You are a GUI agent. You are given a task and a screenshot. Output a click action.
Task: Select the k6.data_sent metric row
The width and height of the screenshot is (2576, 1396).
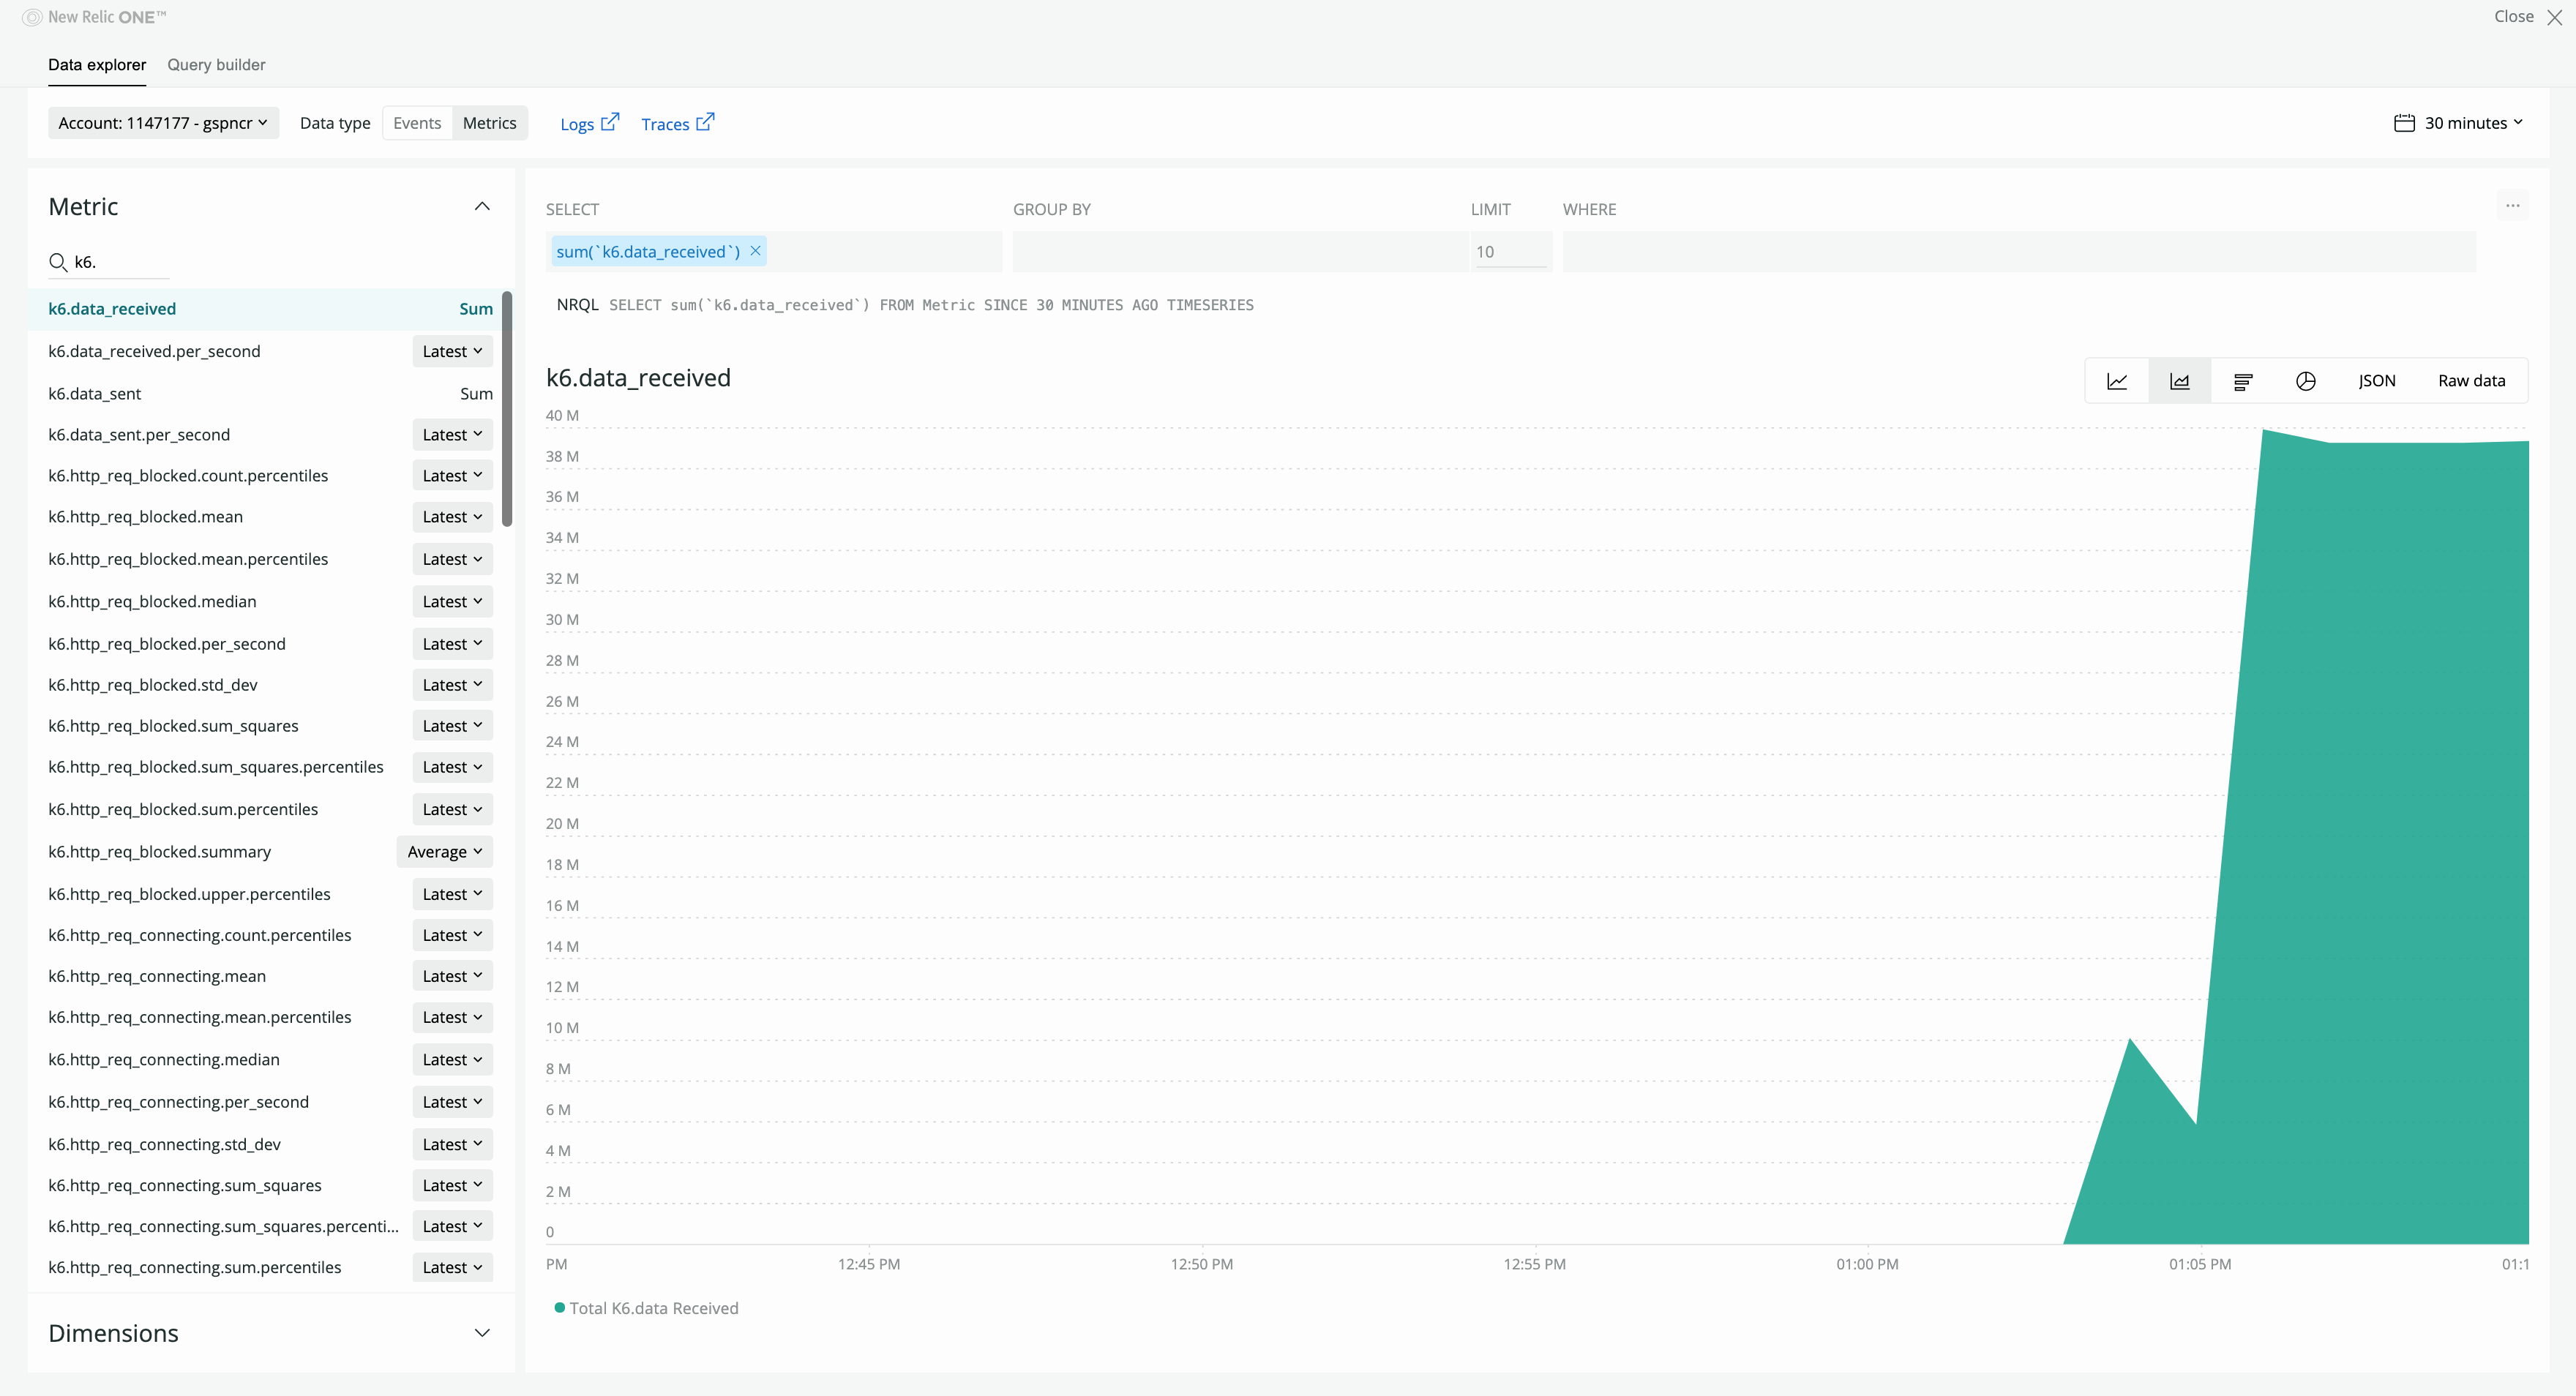pos(94,393)
